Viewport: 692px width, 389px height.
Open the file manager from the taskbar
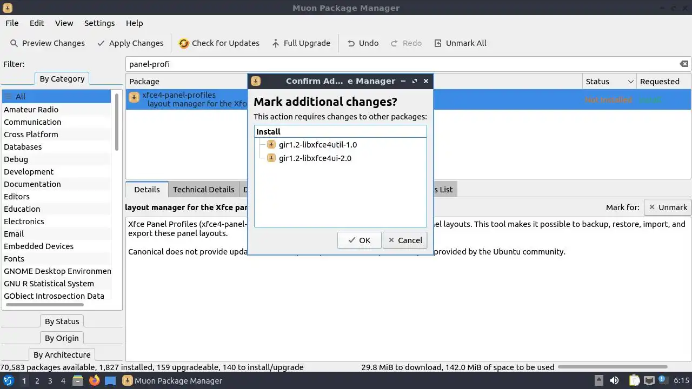point(77,381)
